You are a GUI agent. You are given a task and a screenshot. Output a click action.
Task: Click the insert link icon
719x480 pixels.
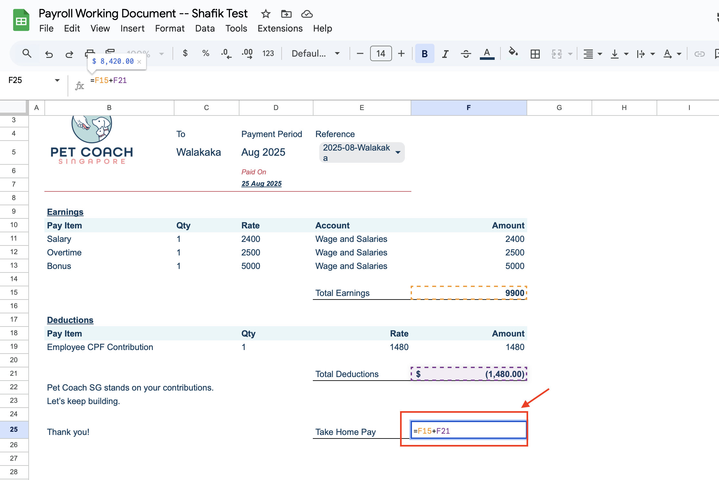(x=699, y=54)
